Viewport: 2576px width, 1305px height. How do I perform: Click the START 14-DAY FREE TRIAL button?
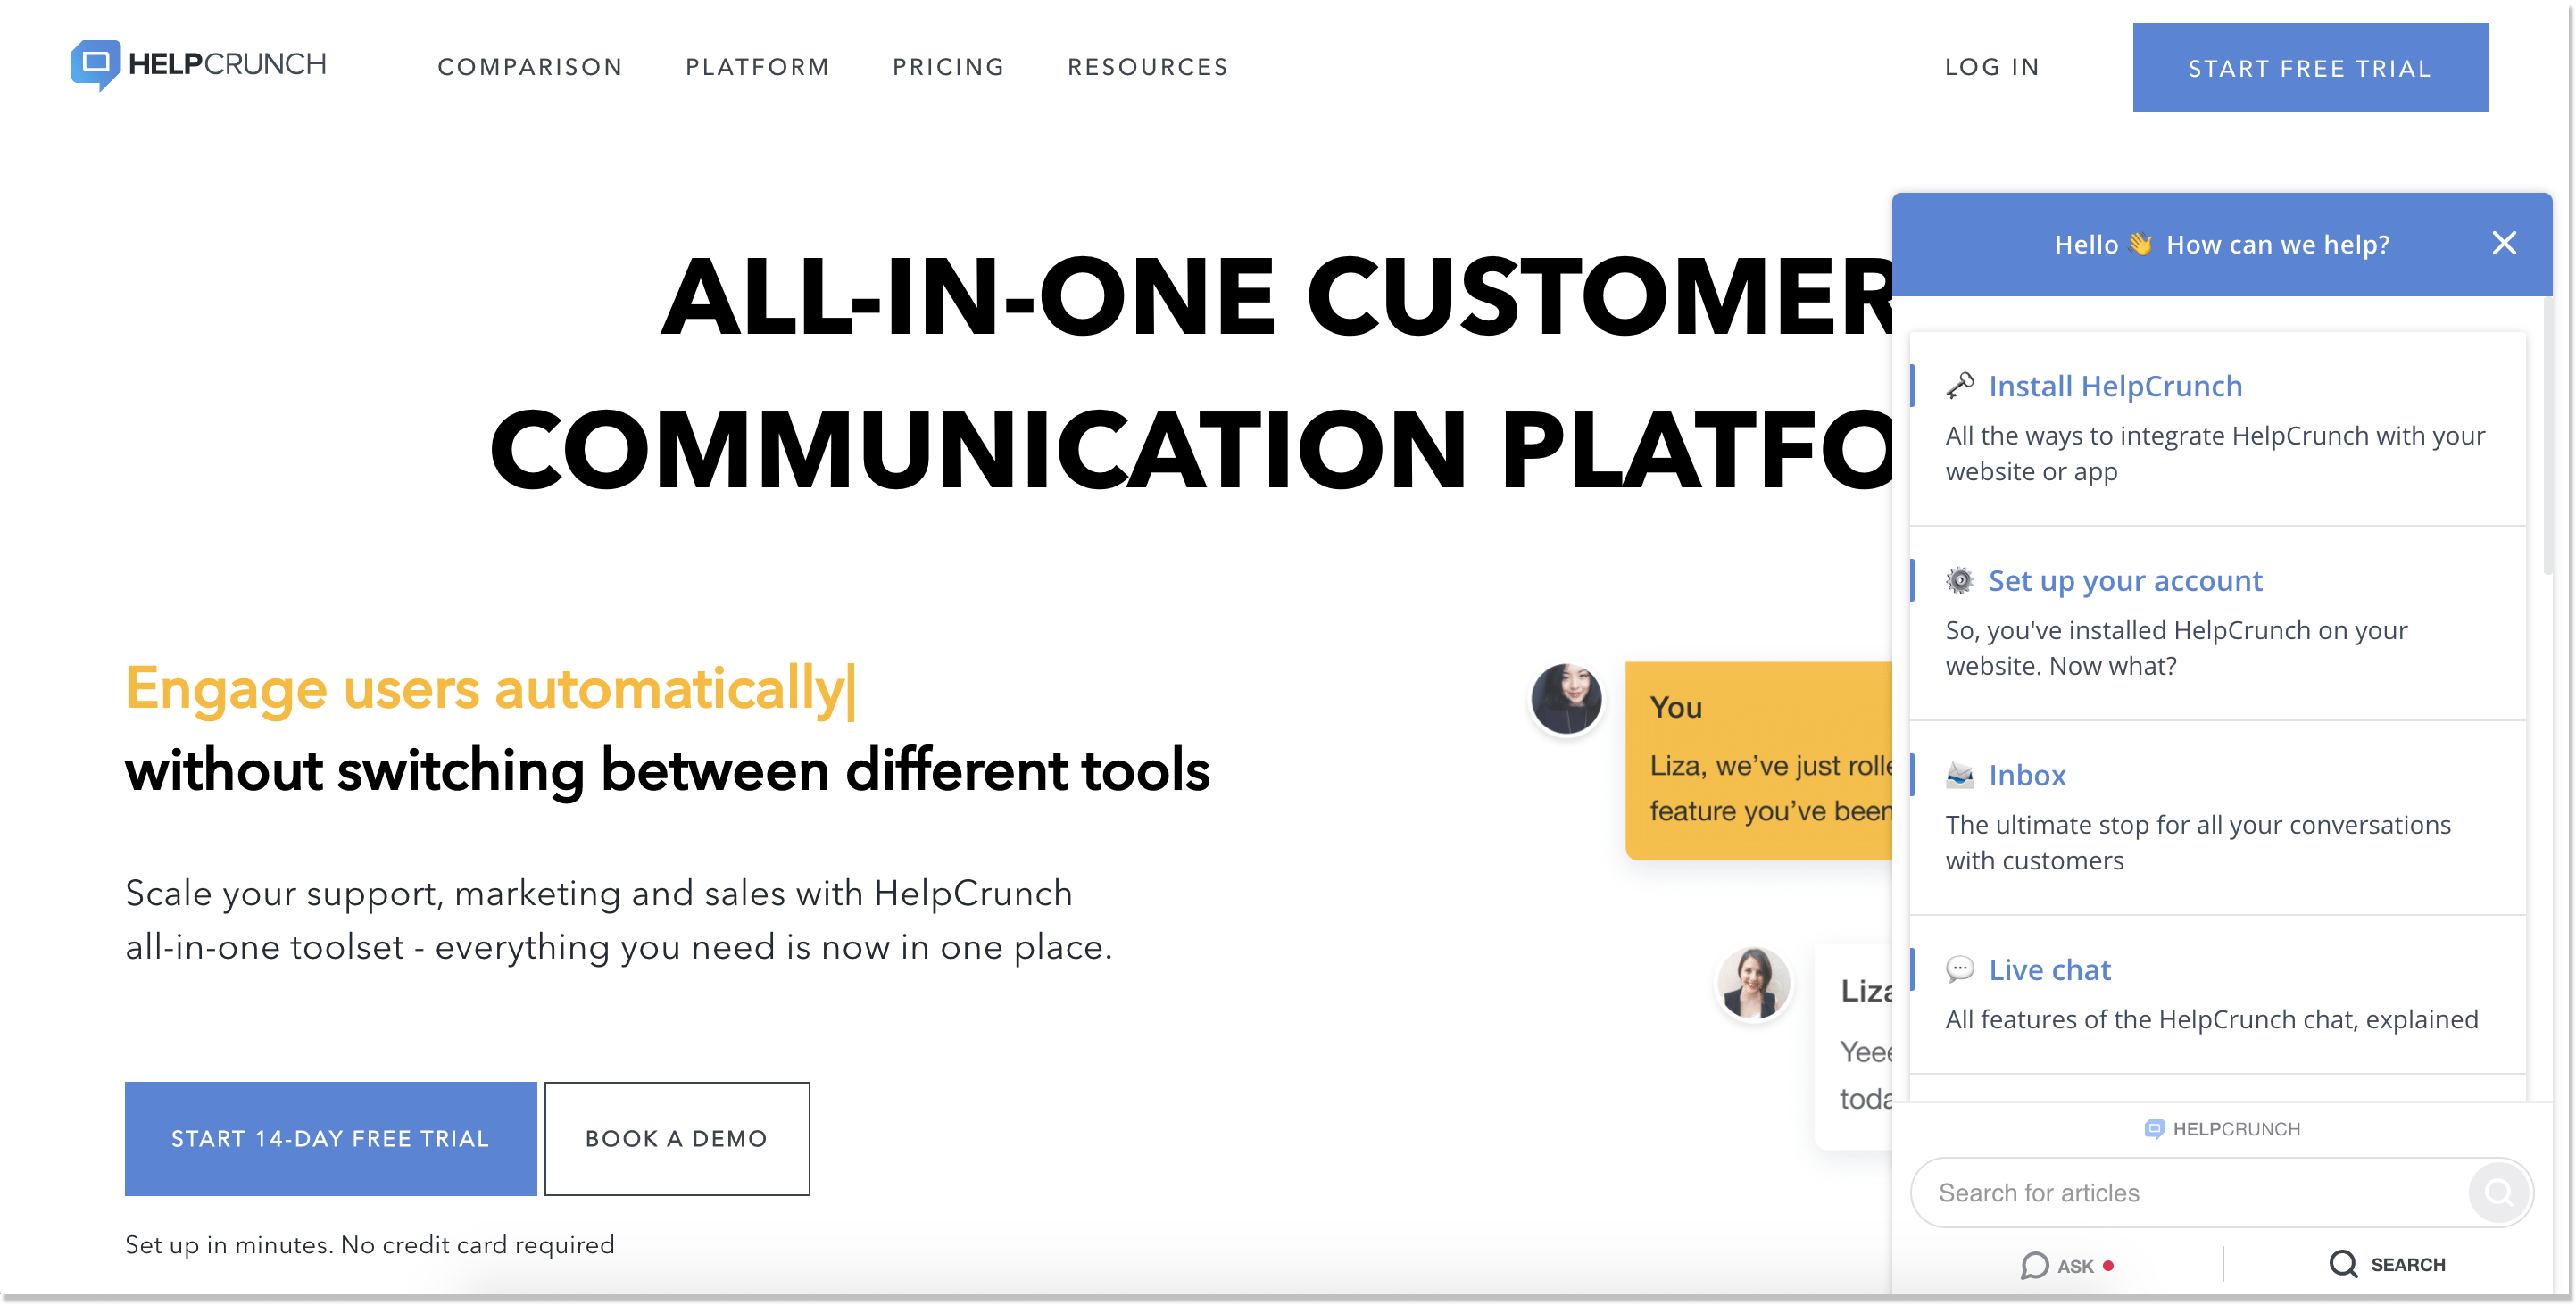(331, 1139)
